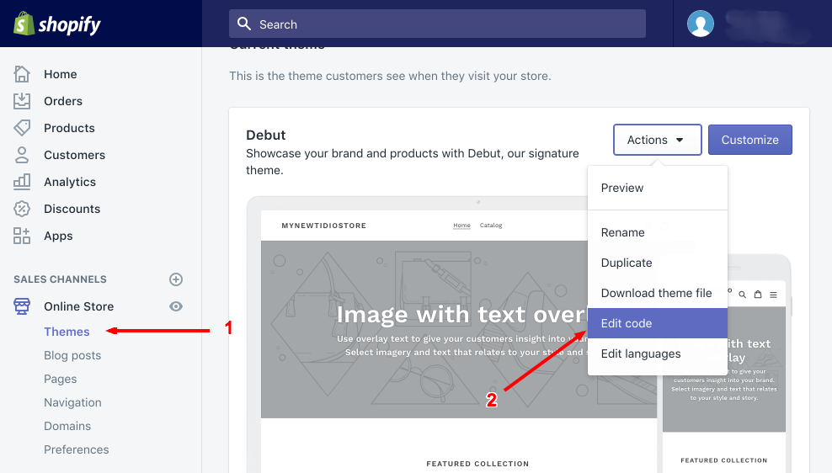
Task: Click the Online Store storefront icon
Action: click(x=22, y=306)
